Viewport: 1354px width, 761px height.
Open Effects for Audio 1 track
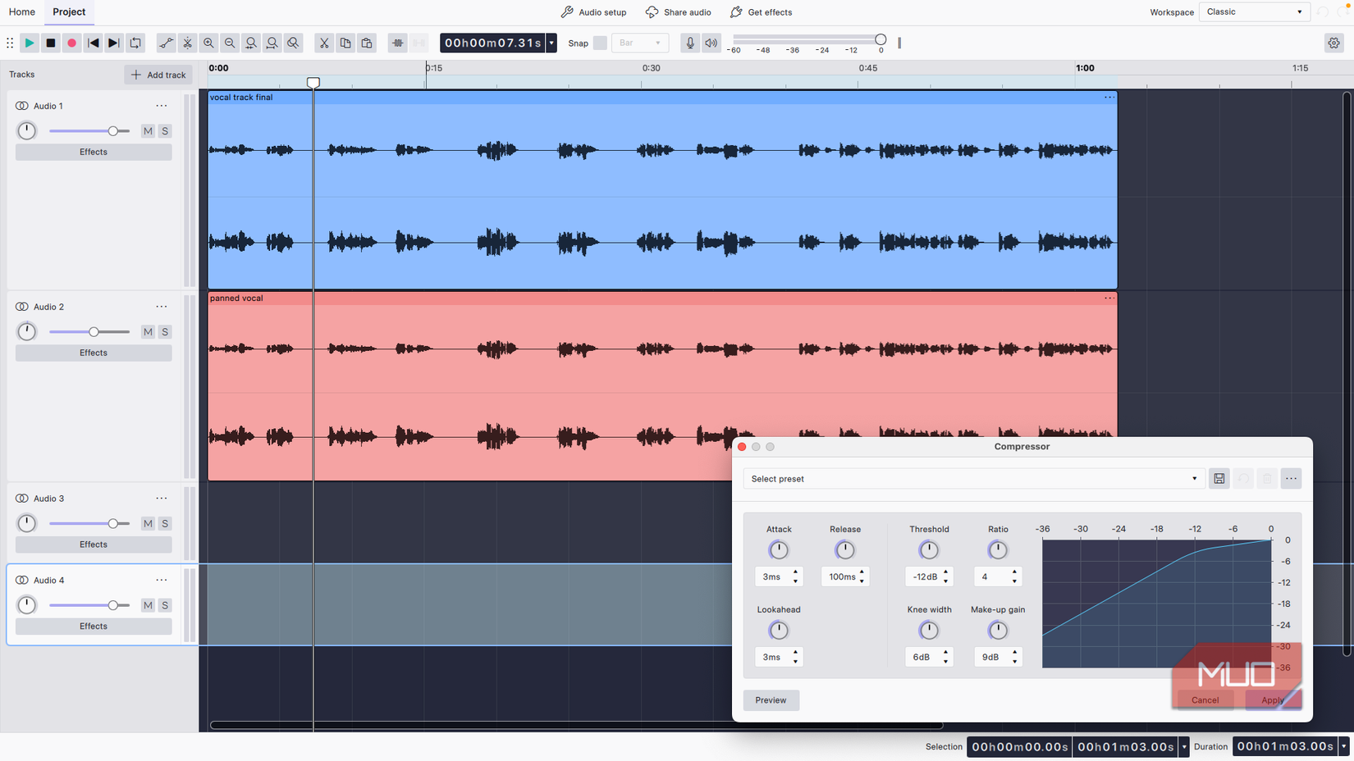(94, 153)
